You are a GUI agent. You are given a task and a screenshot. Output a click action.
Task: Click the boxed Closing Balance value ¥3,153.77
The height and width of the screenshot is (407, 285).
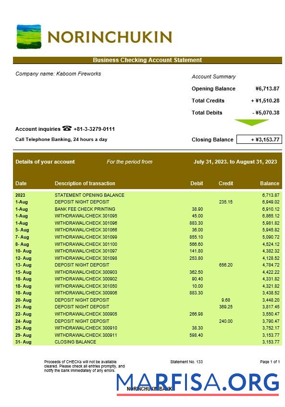tap(259, 140)
